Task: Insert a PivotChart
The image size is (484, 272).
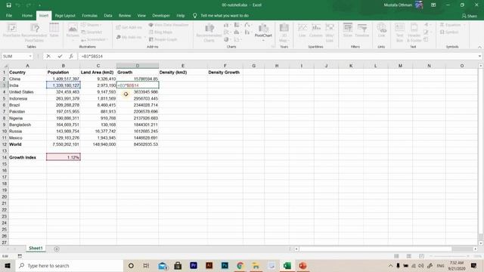Action: point(263,31)
